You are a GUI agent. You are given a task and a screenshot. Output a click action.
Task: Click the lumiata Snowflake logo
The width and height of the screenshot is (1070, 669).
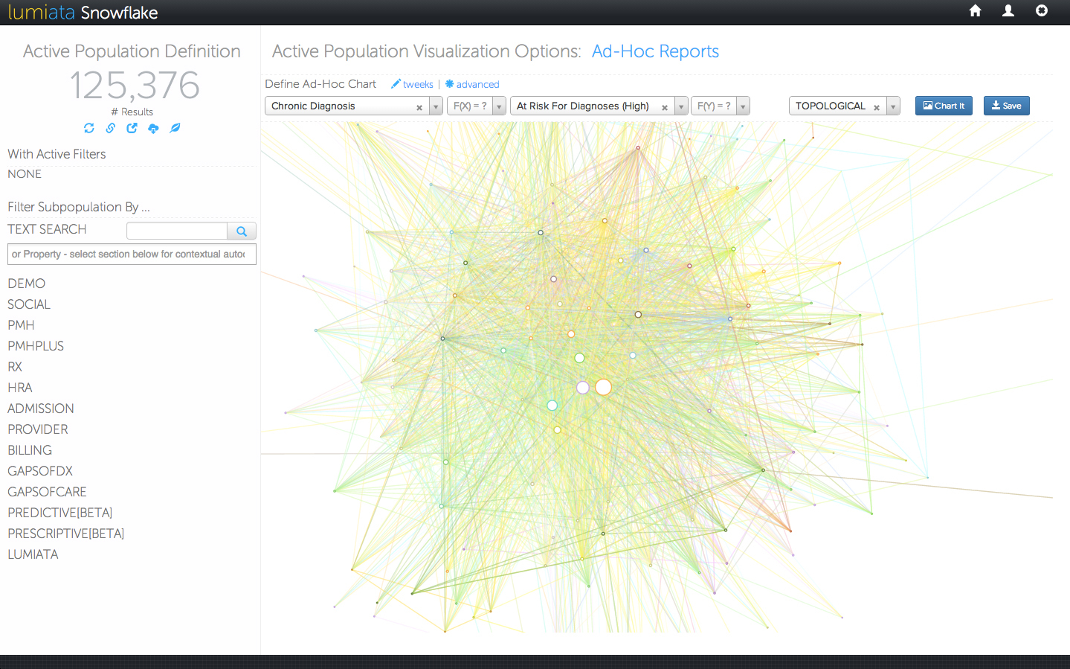click(x=83, y=13)
